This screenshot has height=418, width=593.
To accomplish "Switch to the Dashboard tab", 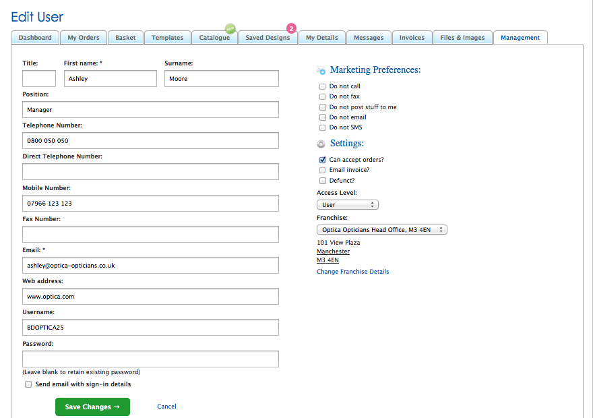I will tap(34, 38).
